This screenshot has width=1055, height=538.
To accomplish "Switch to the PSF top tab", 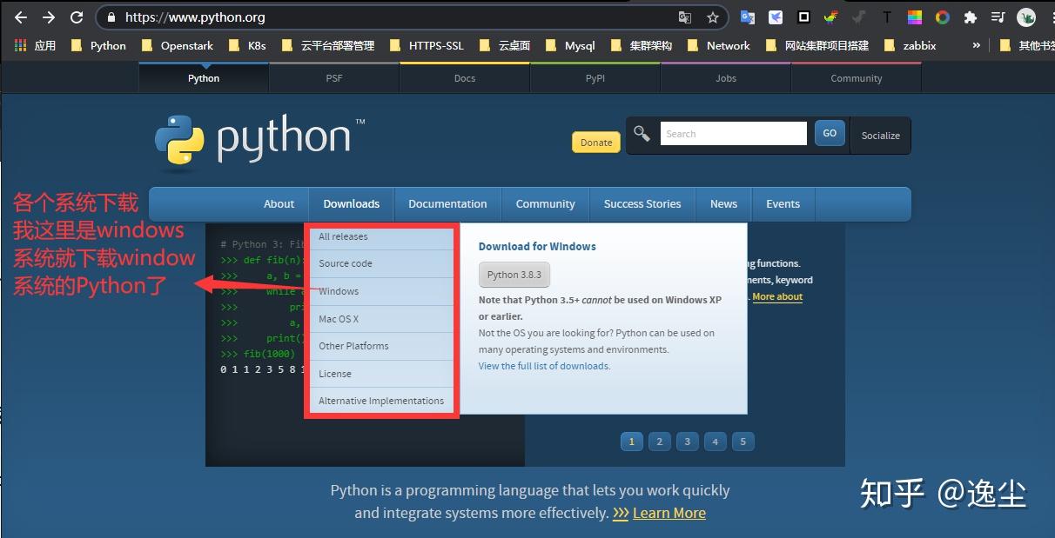I will coord(334,78).
